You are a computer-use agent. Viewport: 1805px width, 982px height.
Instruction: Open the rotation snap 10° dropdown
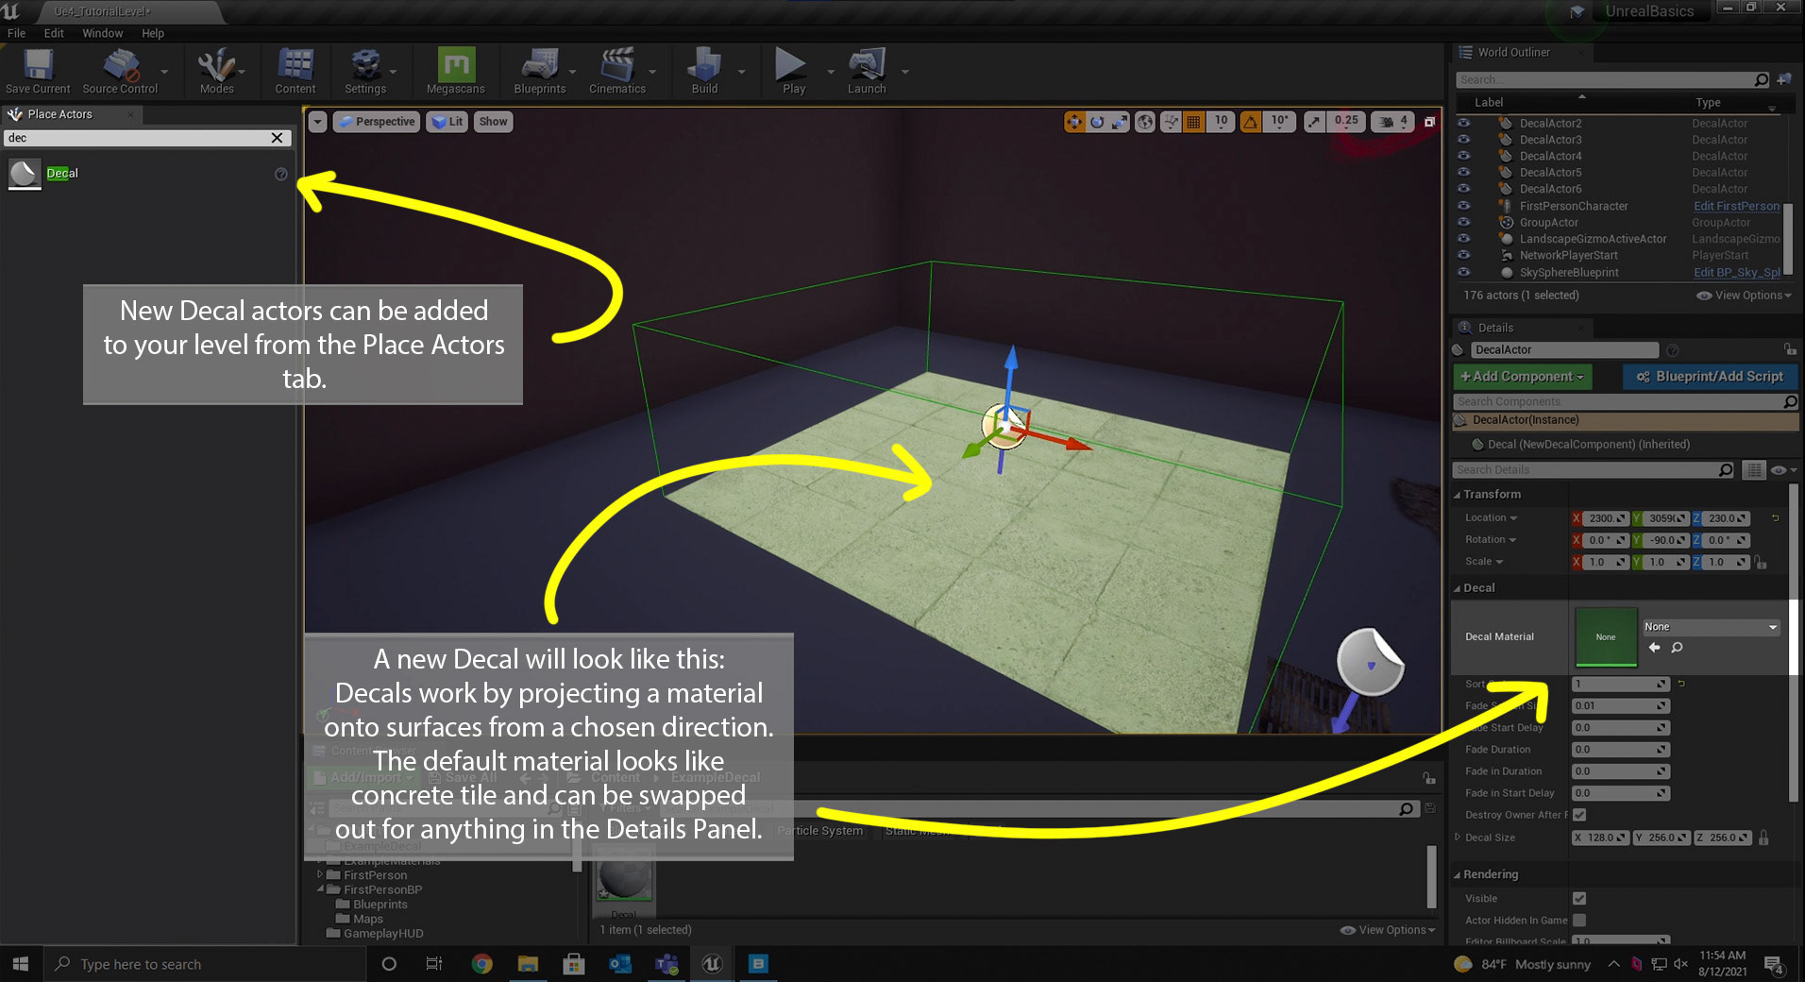(1280, 122)
